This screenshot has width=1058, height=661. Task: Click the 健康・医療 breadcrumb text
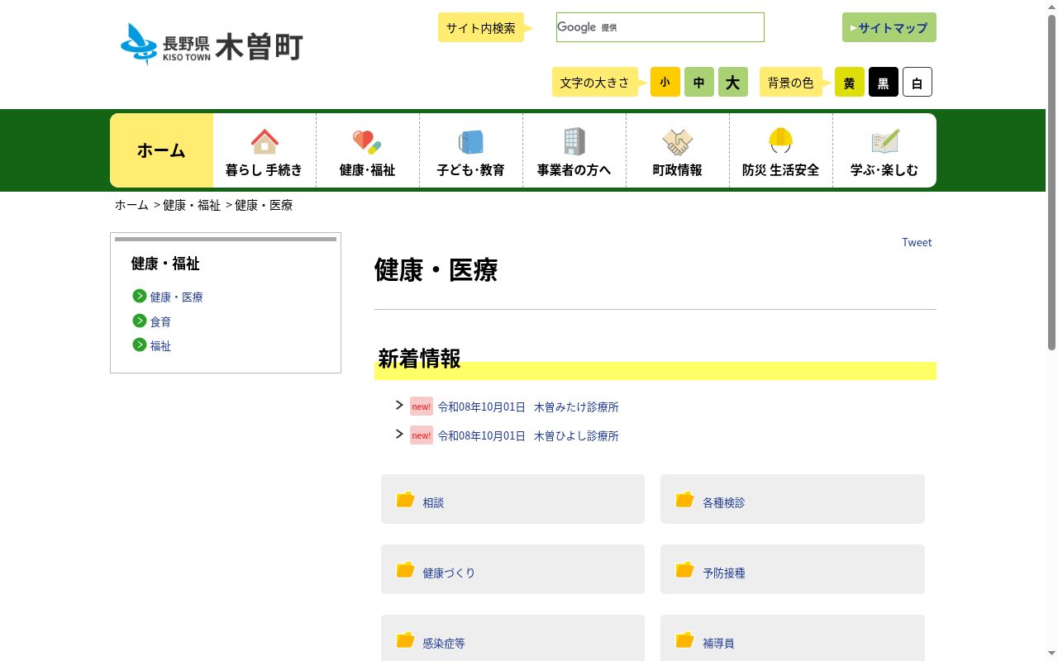click(x=264, y=205)
